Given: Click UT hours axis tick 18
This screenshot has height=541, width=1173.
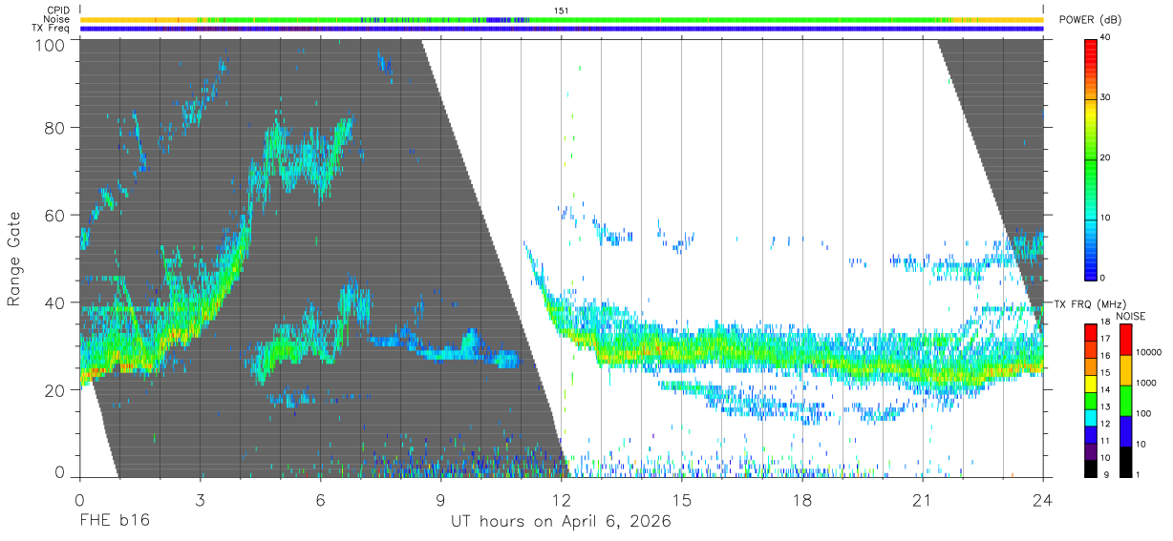Looking at the screenshot, I should pos(802,500).
